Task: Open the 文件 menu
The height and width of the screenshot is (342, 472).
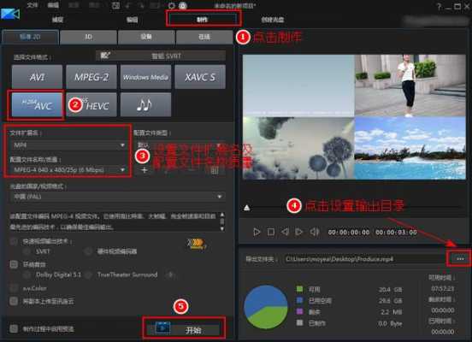Action: point(32,5)
